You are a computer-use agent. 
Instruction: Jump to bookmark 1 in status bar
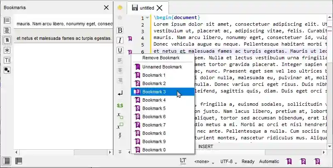point(289,161)
